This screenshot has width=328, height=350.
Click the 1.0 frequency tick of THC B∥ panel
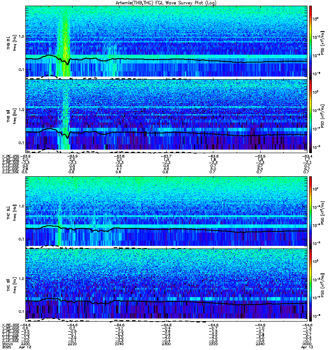point(21,279)
